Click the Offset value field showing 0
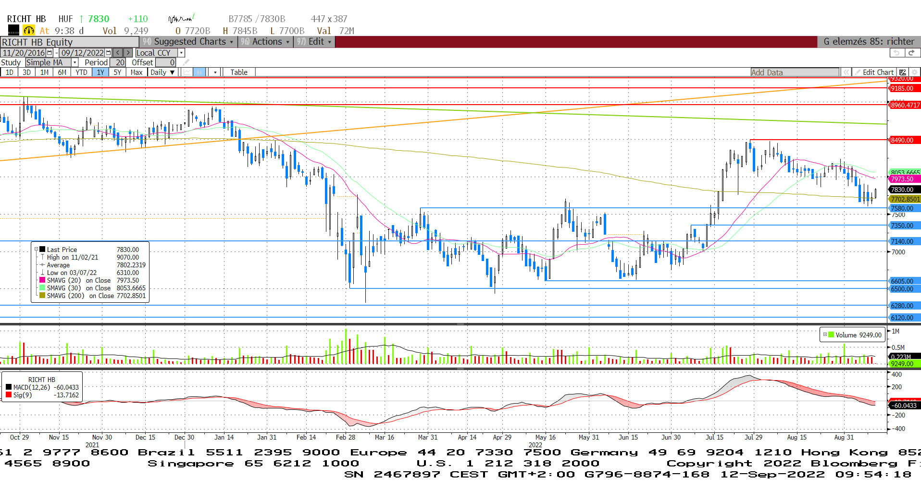The width and height of the screenshot is (921, 501). click(x=166, y=62)
